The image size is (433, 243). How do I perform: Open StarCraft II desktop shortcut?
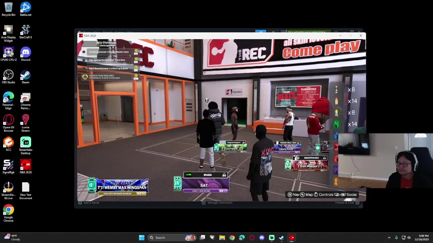[x=26, y=32]
